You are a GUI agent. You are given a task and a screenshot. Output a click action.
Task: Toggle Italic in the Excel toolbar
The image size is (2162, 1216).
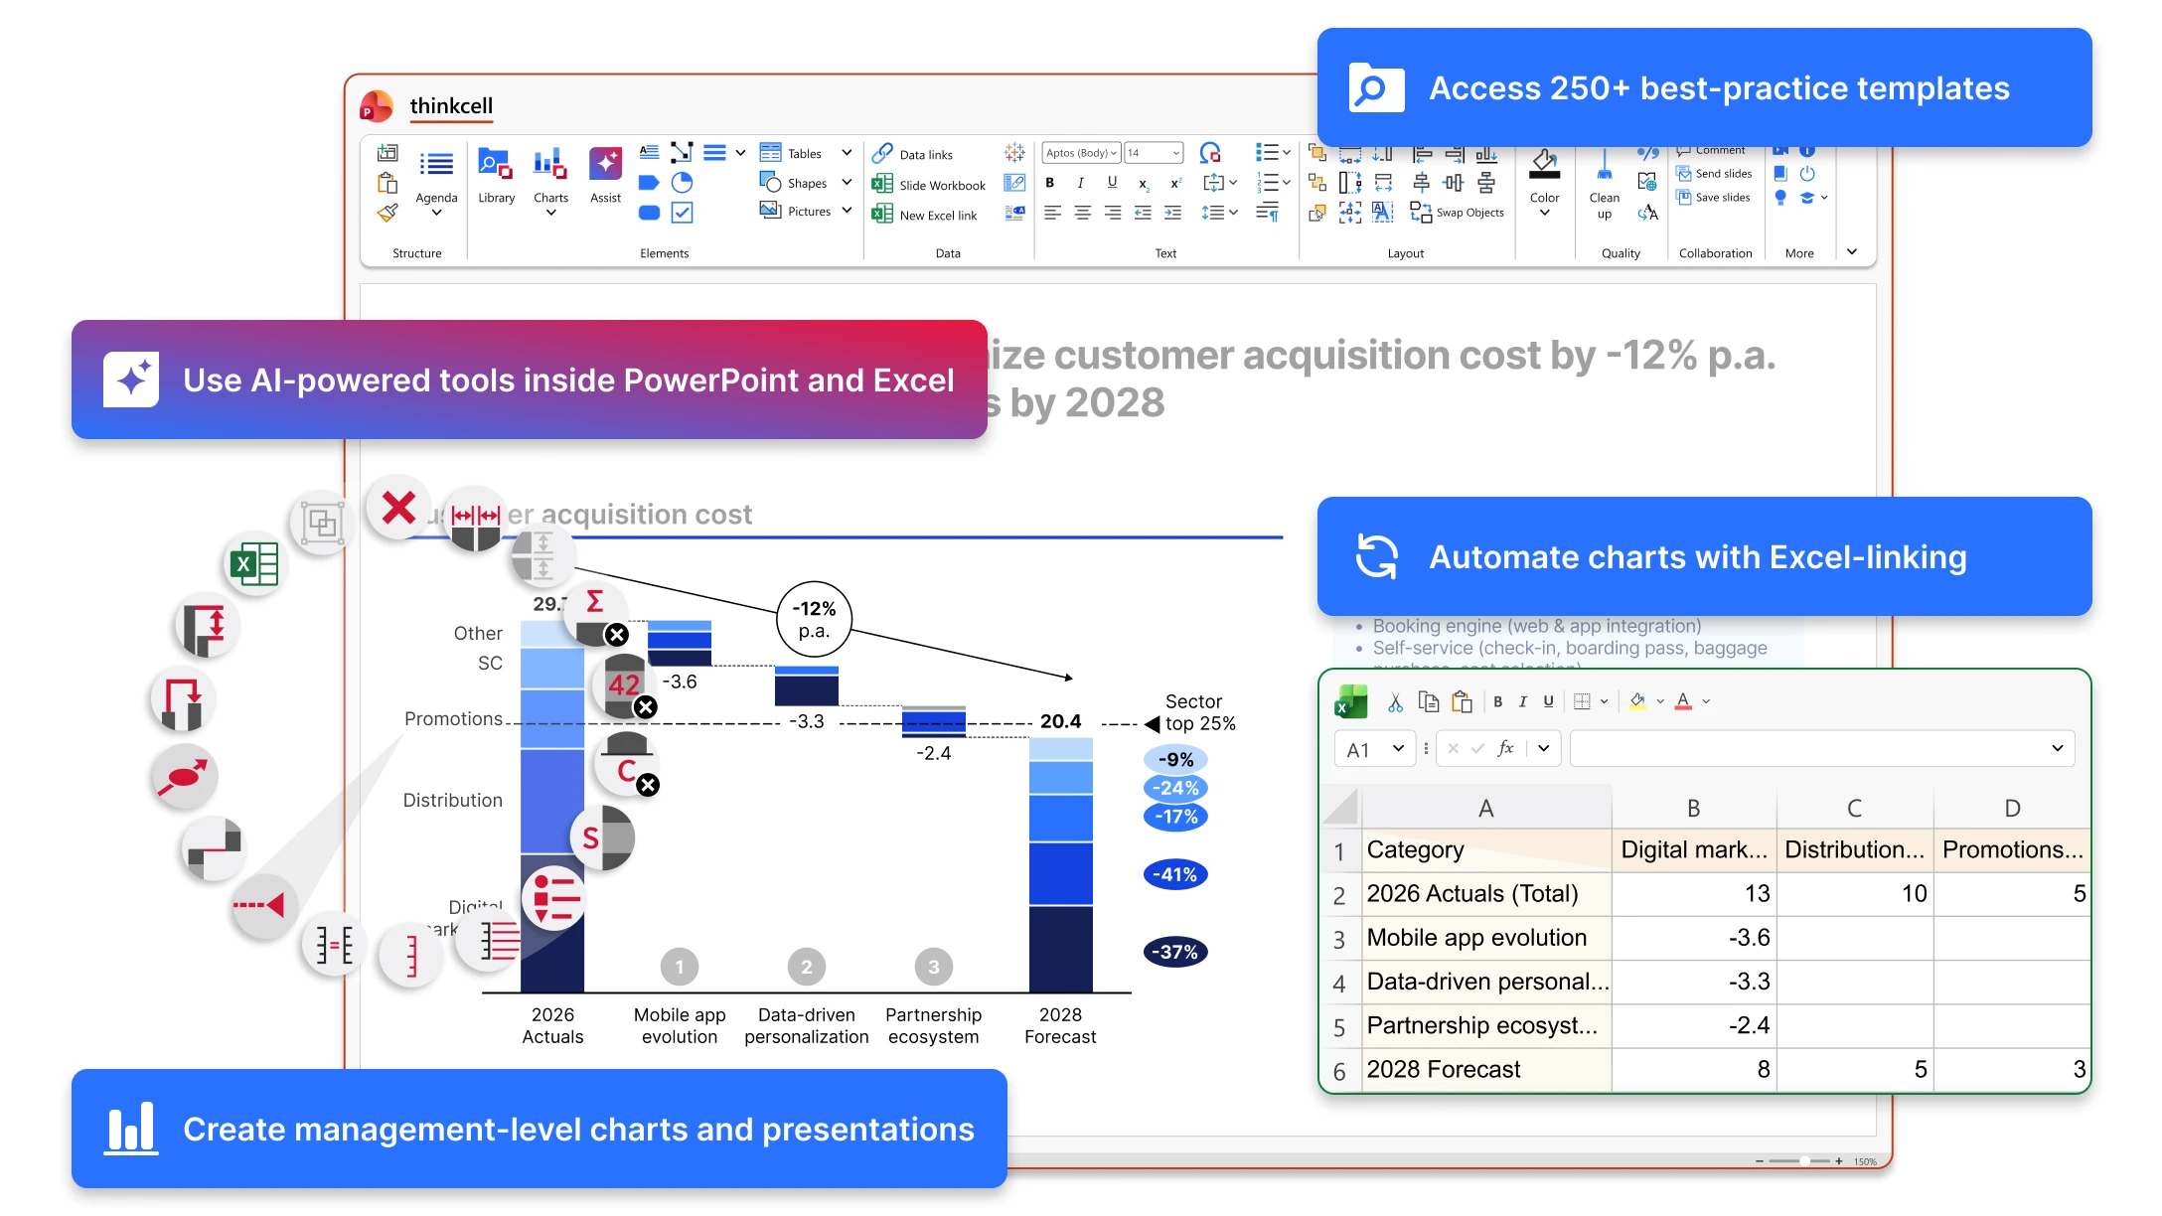(1523, 702)
